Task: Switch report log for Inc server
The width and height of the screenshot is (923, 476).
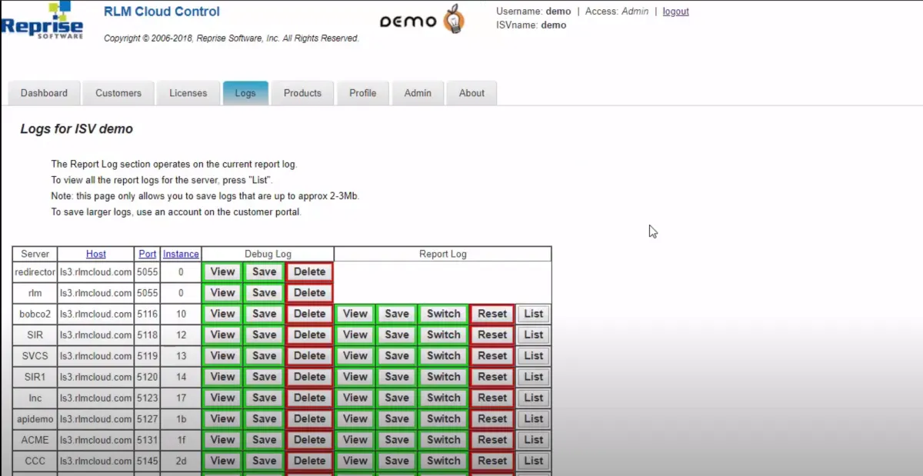Action: [444, 398]
